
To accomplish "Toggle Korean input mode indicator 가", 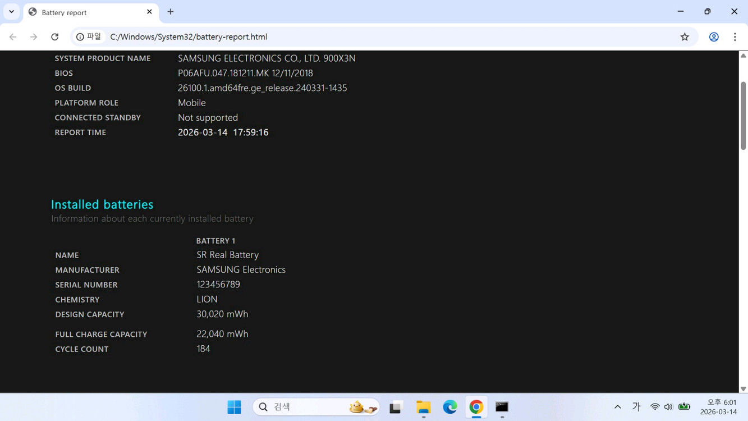I will pyautogui.click(x=636, y=407).
